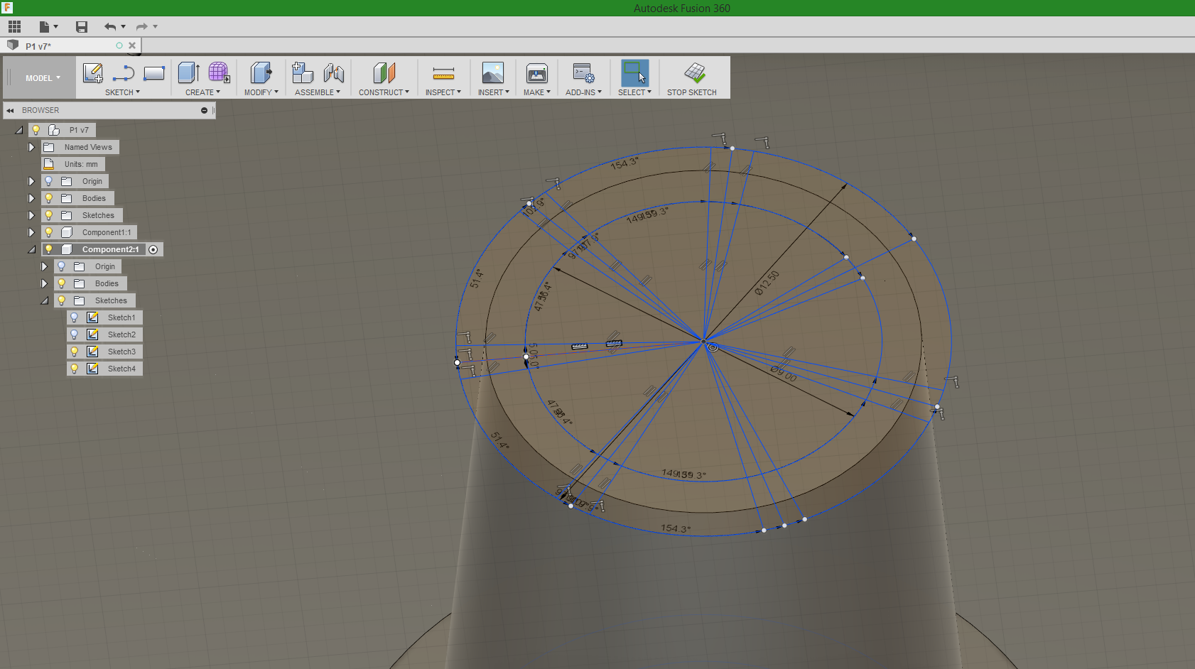The height and width of the screenshot is (669, 1195).
Task: Open the MAKE menu label
Action: coord(536,92)
